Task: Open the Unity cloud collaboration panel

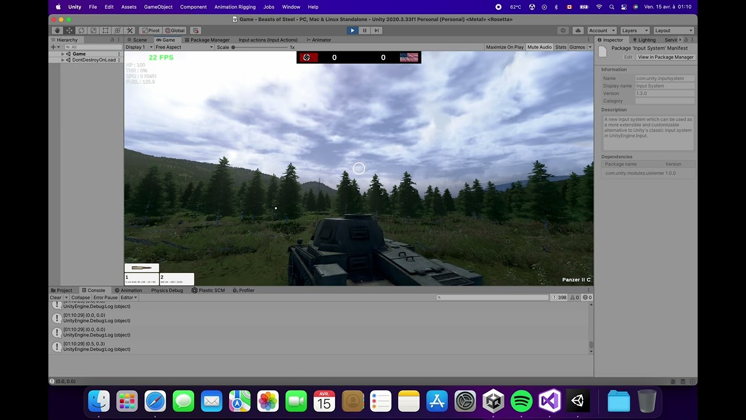Action: (578, 30)
